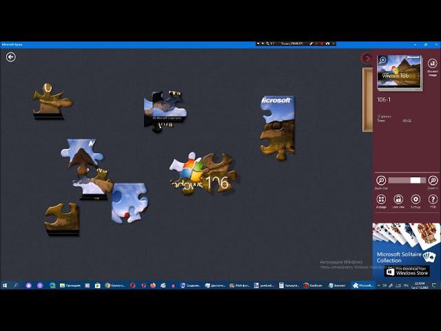This screenshot has height=331, width=441.
Task: Click the Windows Store download badge
Action: click(407, 271)
